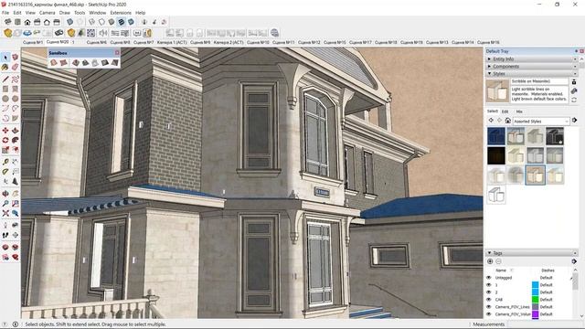Select the Freehand tool

coord(15,80)
